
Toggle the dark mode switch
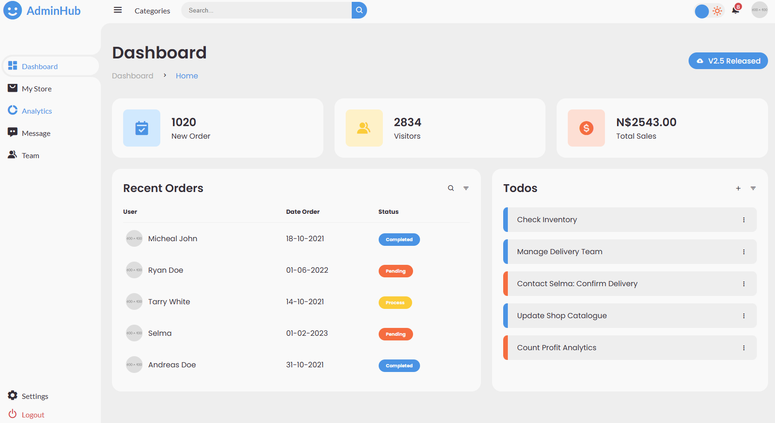click(709, 11)
